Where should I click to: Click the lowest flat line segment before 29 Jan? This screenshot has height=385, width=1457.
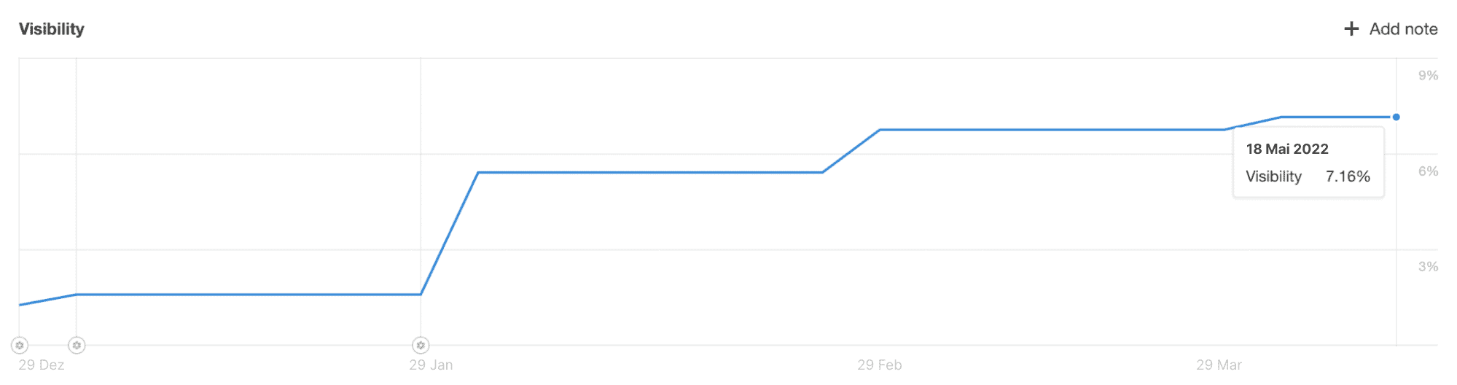pyautogui.click(x=249, y=295)
